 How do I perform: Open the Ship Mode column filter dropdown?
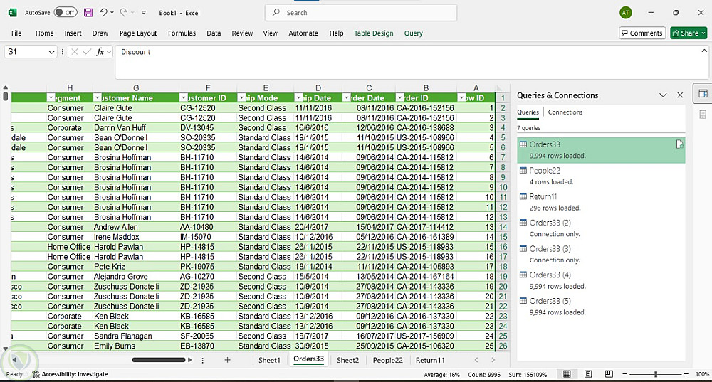(241, 98)
